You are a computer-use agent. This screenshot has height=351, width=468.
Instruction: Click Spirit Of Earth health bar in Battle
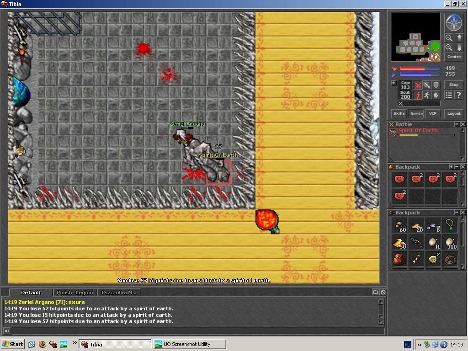(426, 135)
